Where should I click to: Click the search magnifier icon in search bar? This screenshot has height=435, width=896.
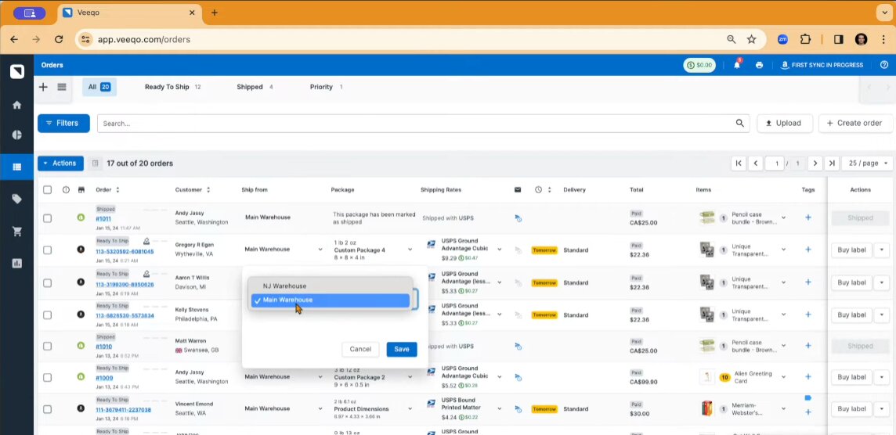tap(739, 124)
